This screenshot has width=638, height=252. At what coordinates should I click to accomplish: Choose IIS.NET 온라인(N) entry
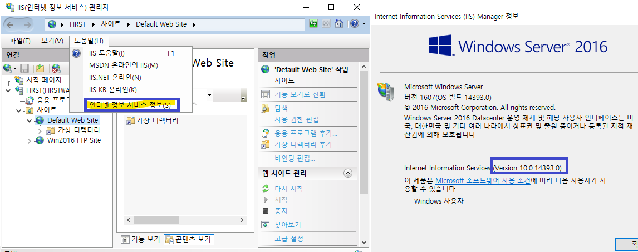click(131, 77)
